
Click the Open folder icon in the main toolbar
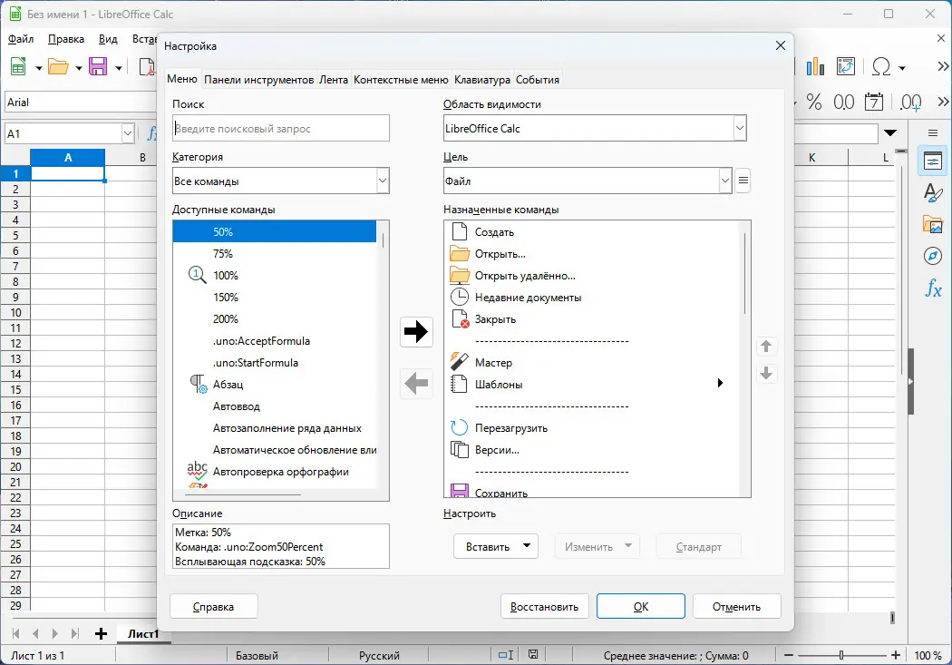point(58,66)
